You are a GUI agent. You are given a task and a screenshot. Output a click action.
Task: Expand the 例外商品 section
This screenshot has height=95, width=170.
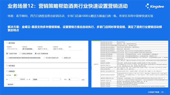click(7, 66)
